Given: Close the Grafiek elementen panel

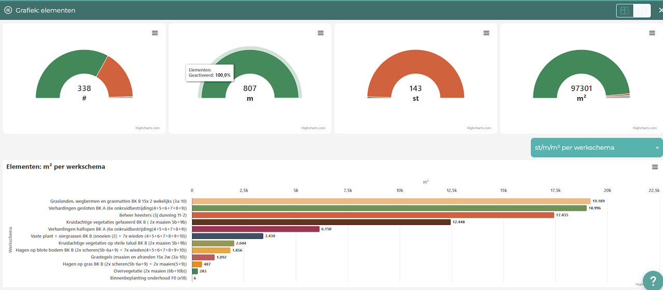Looking at the screenshot, I should coord(660,10).
